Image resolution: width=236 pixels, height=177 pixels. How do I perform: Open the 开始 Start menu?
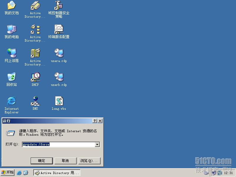[7, 173]
